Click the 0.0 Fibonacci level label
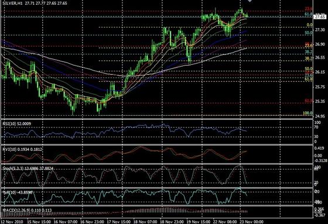 click(x=309, y=25)
